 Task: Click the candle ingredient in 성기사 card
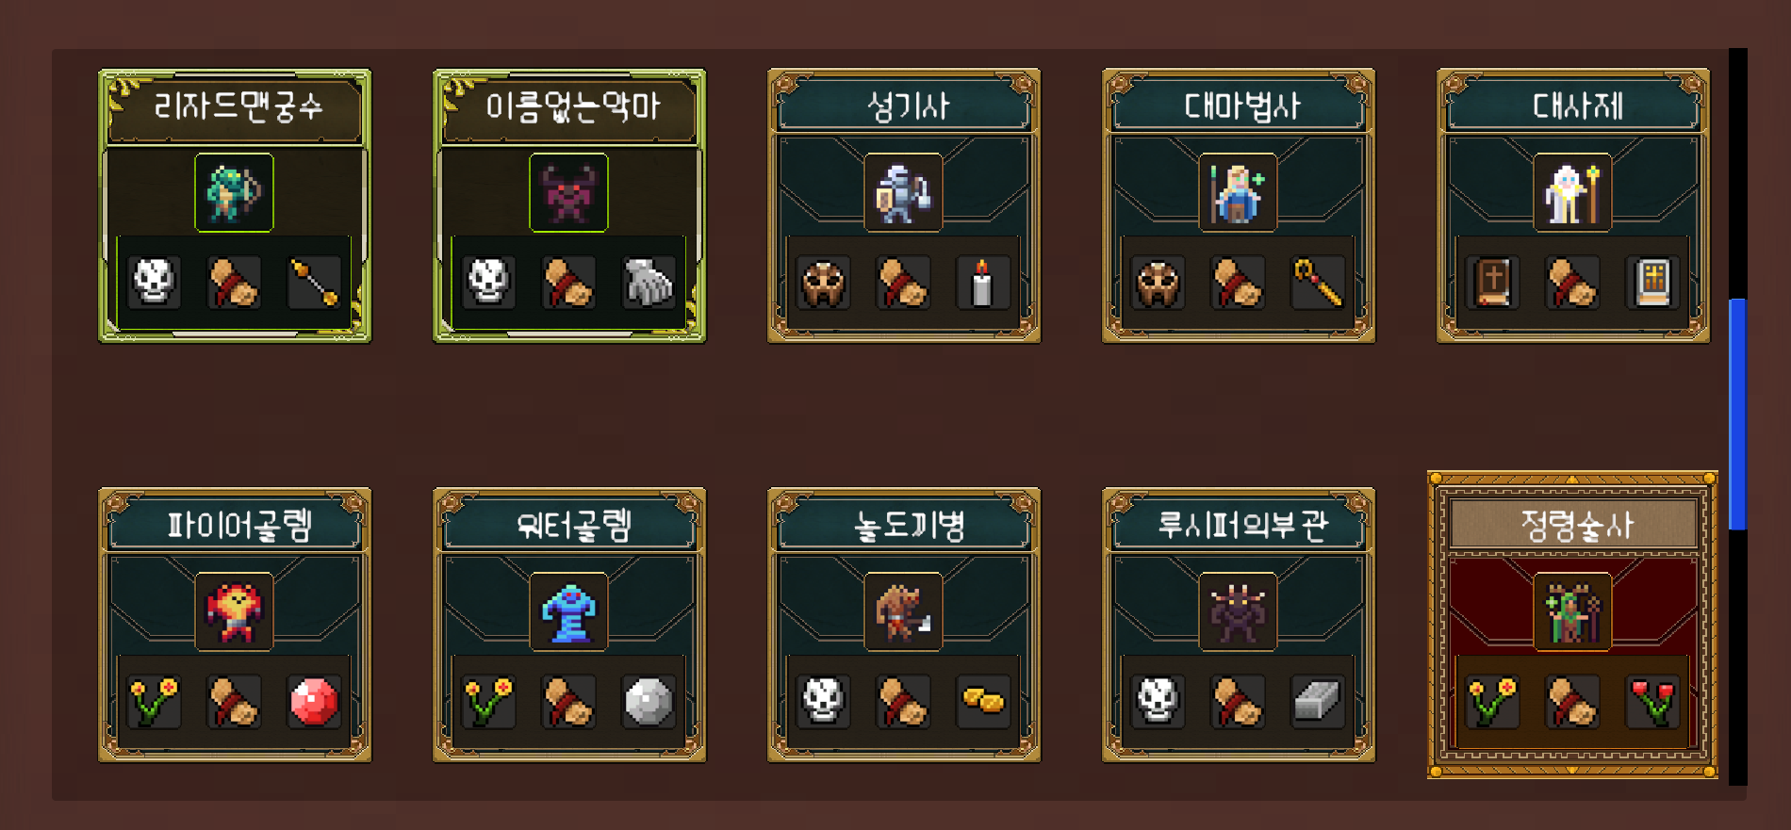pyautogui.click(x=982, y=282)
